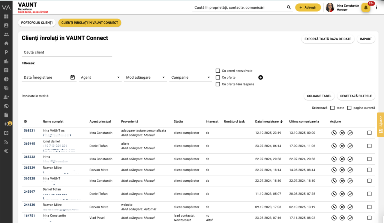
Task: Enable the Cu cereri nerezolvate checkbox
Action: pyautogui.click(x=217, y=70)
